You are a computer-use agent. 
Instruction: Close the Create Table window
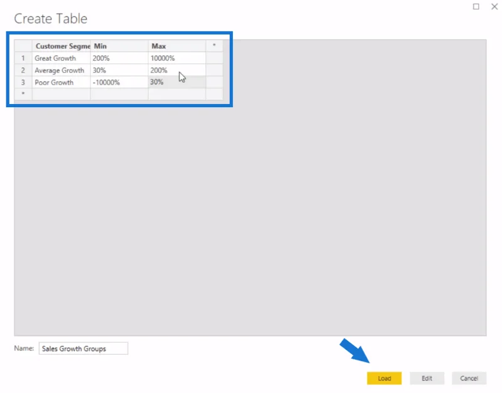click(x=494, y=6)
